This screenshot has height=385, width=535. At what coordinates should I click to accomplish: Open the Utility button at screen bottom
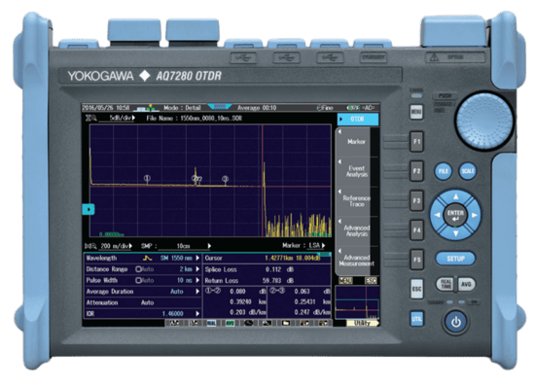(363, 323)
